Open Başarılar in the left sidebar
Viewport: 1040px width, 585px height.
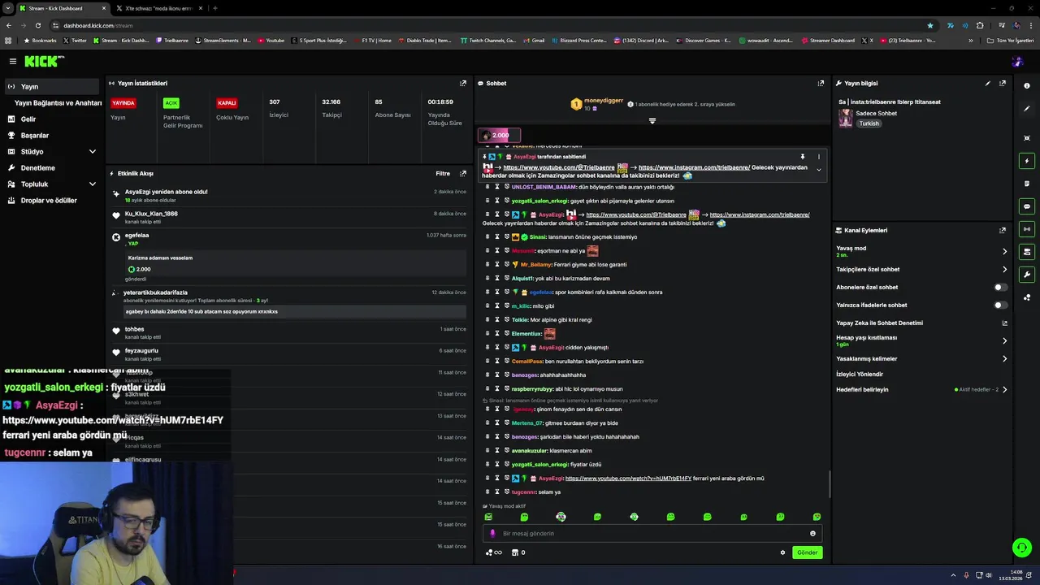[x=52, y=135]
